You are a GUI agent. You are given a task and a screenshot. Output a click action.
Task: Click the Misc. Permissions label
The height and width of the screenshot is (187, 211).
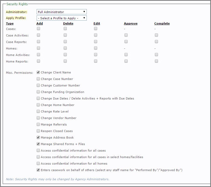(19, 73)
